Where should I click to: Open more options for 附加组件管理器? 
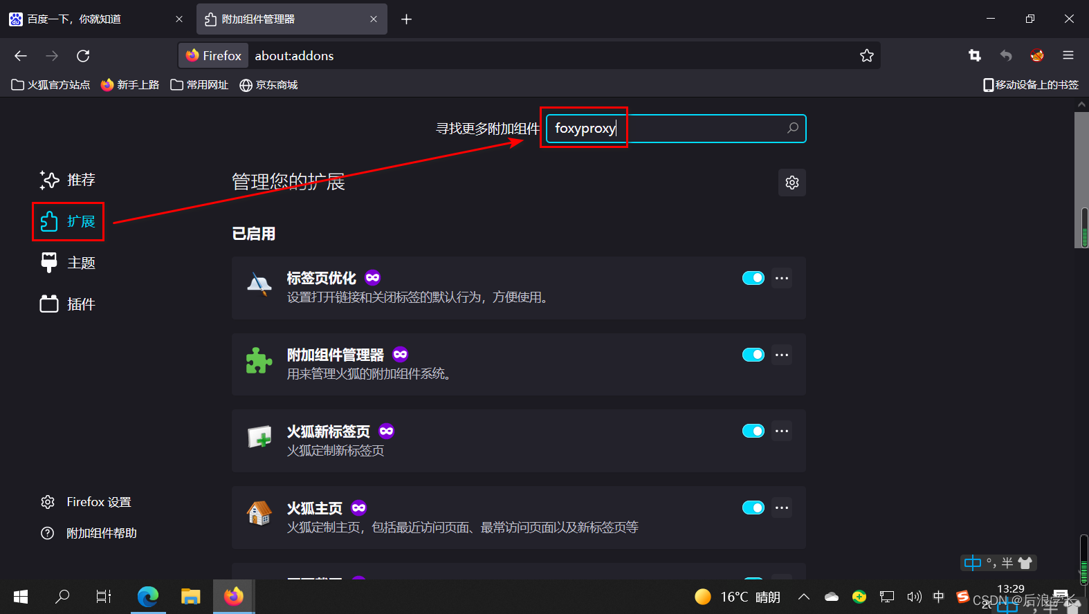[782, 355]
